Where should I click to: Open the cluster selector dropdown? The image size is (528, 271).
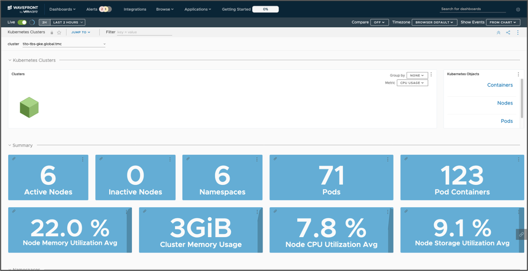(x=64, y=44)
